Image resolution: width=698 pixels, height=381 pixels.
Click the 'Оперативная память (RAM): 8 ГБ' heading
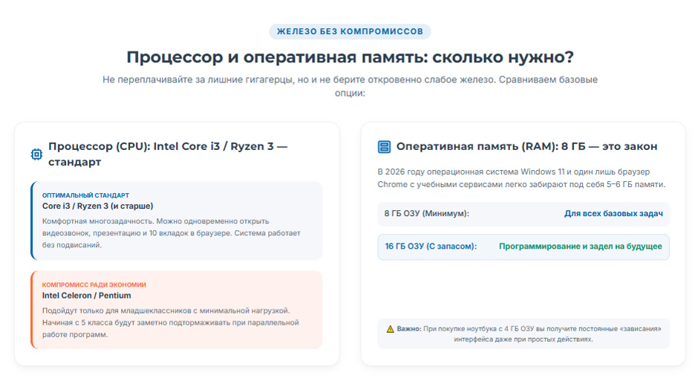526,146
